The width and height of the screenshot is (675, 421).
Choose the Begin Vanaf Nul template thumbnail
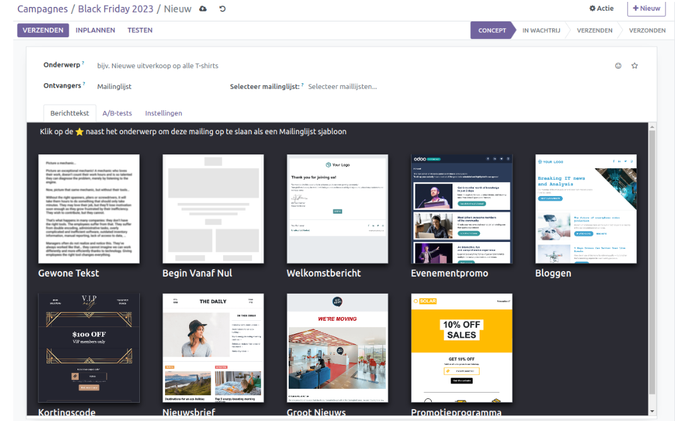213,209
